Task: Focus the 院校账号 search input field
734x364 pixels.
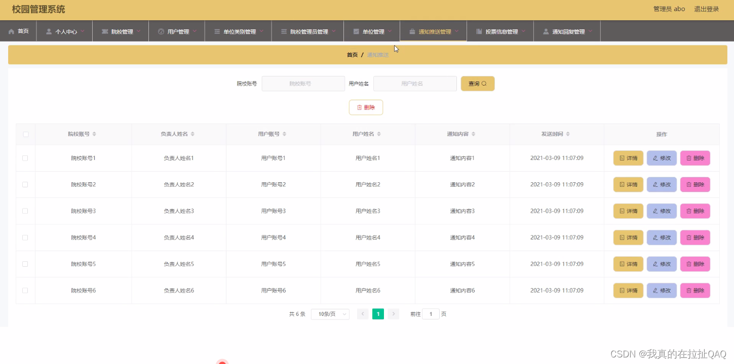Action: (x=303, y=84)
